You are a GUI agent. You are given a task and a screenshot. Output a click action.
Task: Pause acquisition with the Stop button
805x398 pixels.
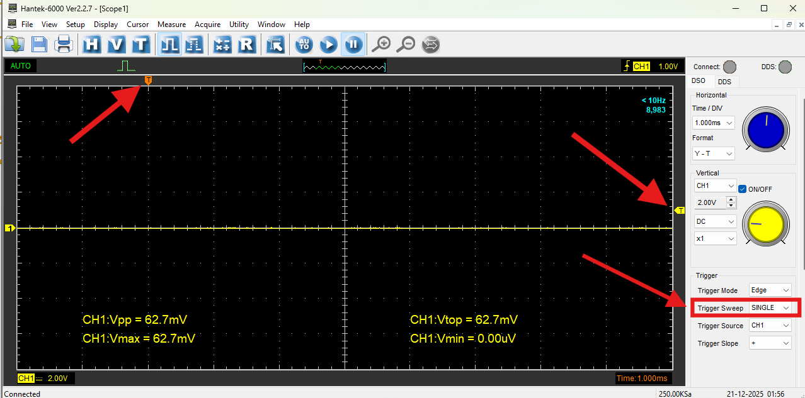353,45
